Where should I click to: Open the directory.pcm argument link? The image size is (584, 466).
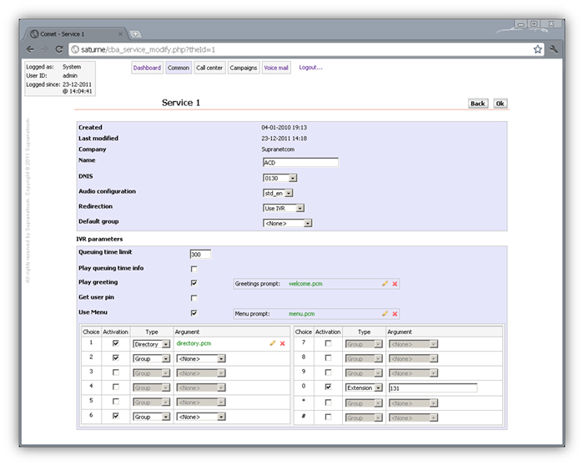[x=194, y=343]
